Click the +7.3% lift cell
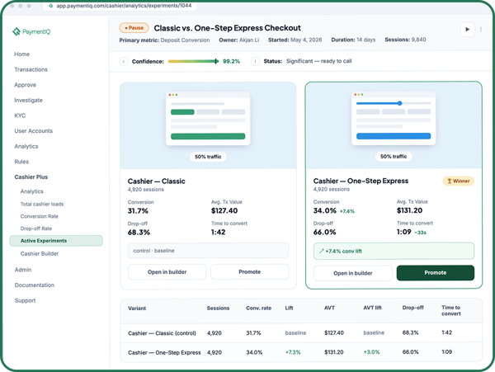The height and width of the screenshot is (372, 495). [x=293, y=352]
